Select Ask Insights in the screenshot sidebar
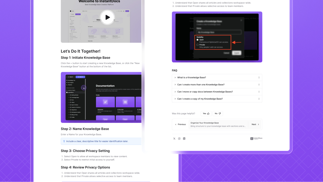The height and width of the screenshot is (182, 323). pos(70,82)
